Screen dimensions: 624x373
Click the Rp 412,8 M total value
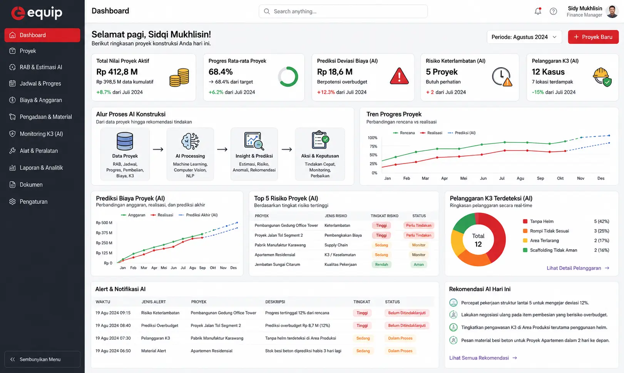tap(117, 72)
